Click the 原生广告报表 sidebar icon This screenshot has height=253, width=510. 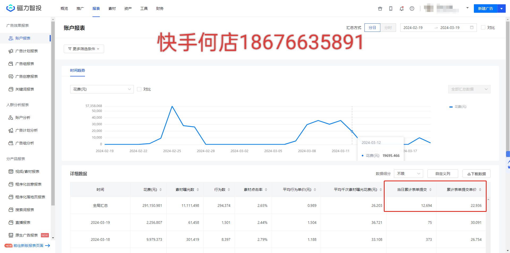point(11,235)
